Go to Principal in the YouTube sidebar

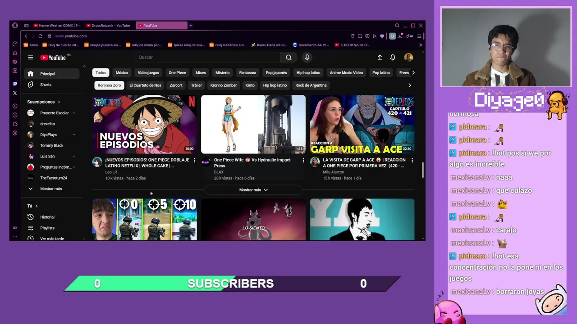[53, 74]
